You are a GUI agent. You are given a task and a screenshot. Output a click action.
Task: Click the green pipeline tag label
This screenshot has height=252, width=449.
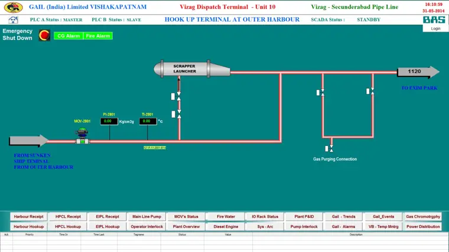pyautogui.click(x=155, y=148)
